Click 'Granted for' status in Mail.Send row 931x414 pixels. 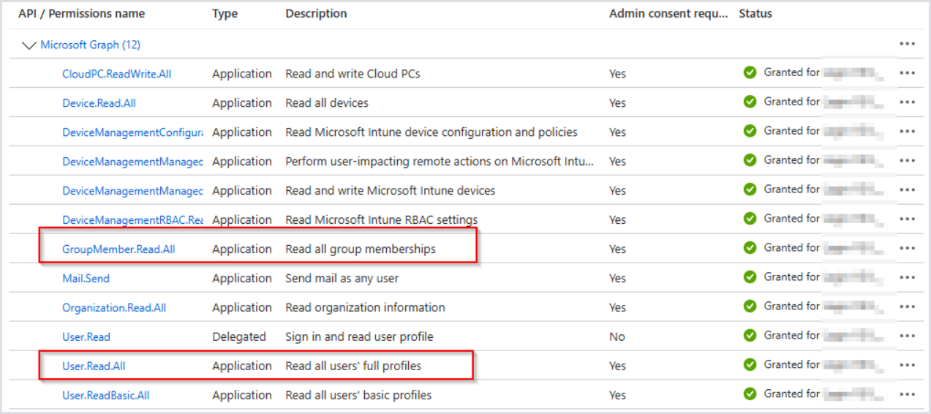(x=791, y=277)
